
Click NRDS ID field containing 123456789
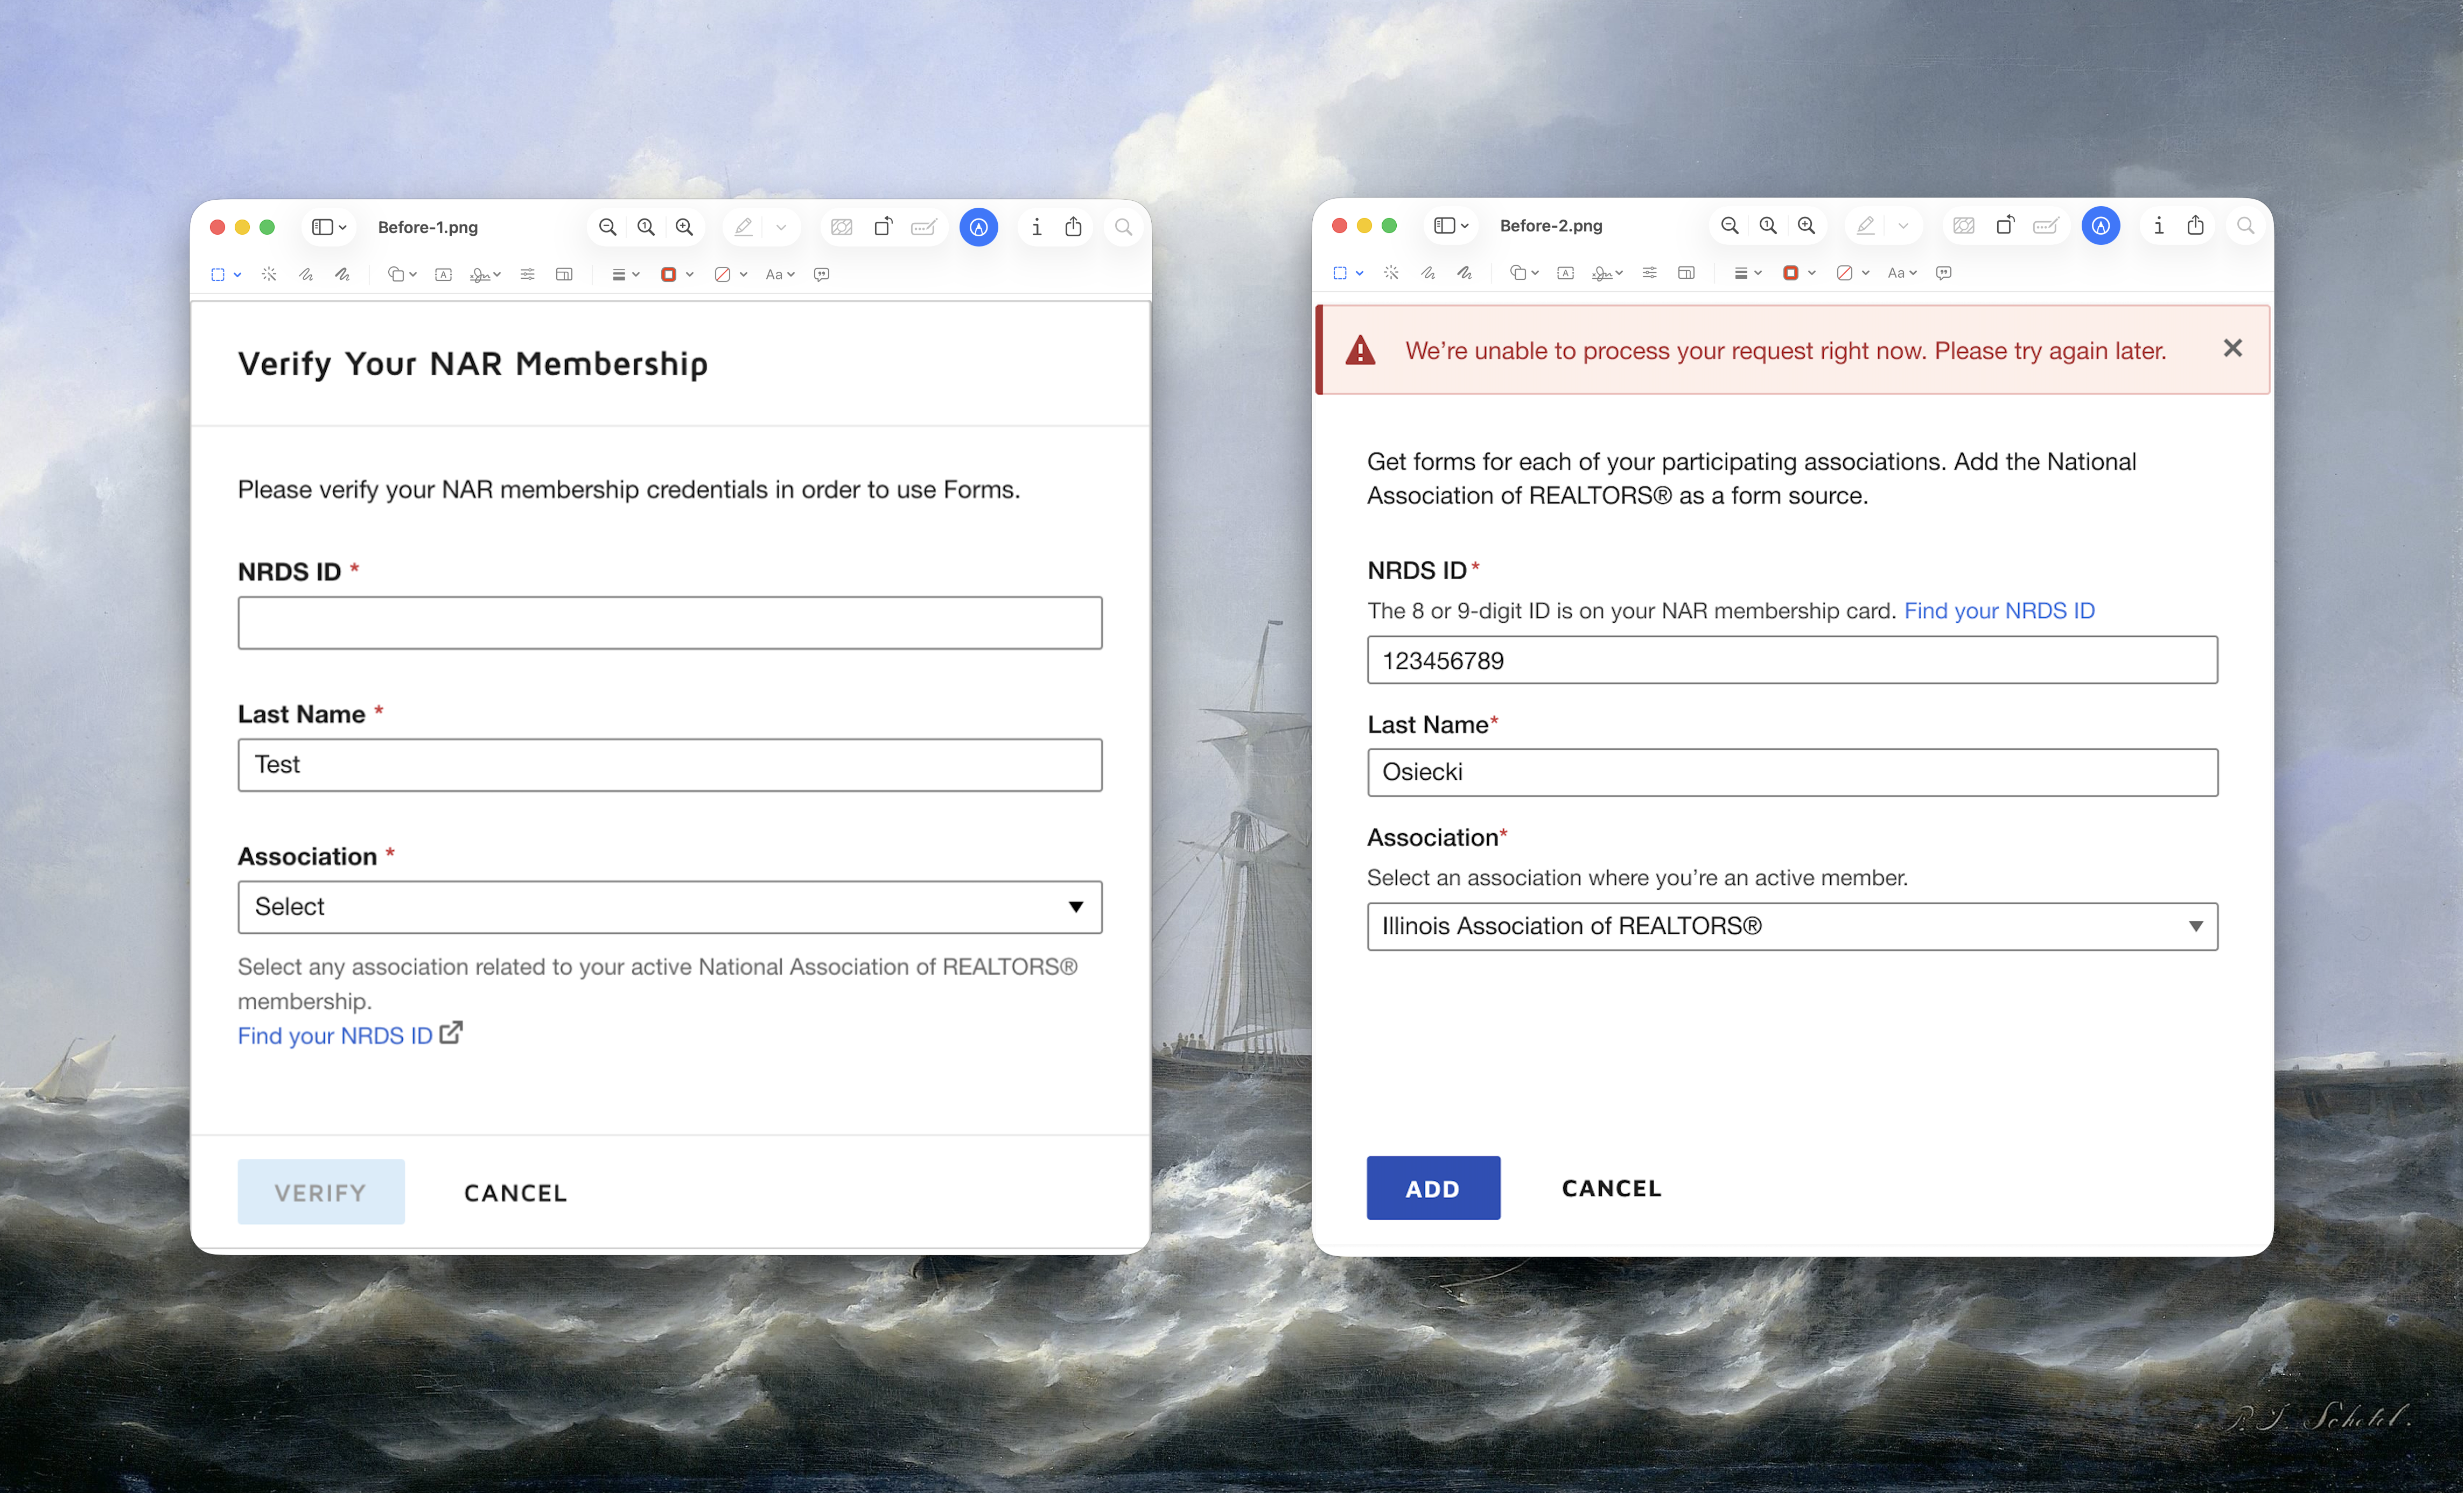(1792, 659)
